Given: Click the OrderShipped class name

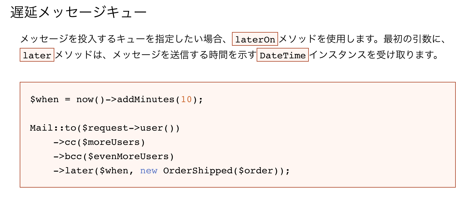Looking at the screenshot, I should (x=197, y=171).
